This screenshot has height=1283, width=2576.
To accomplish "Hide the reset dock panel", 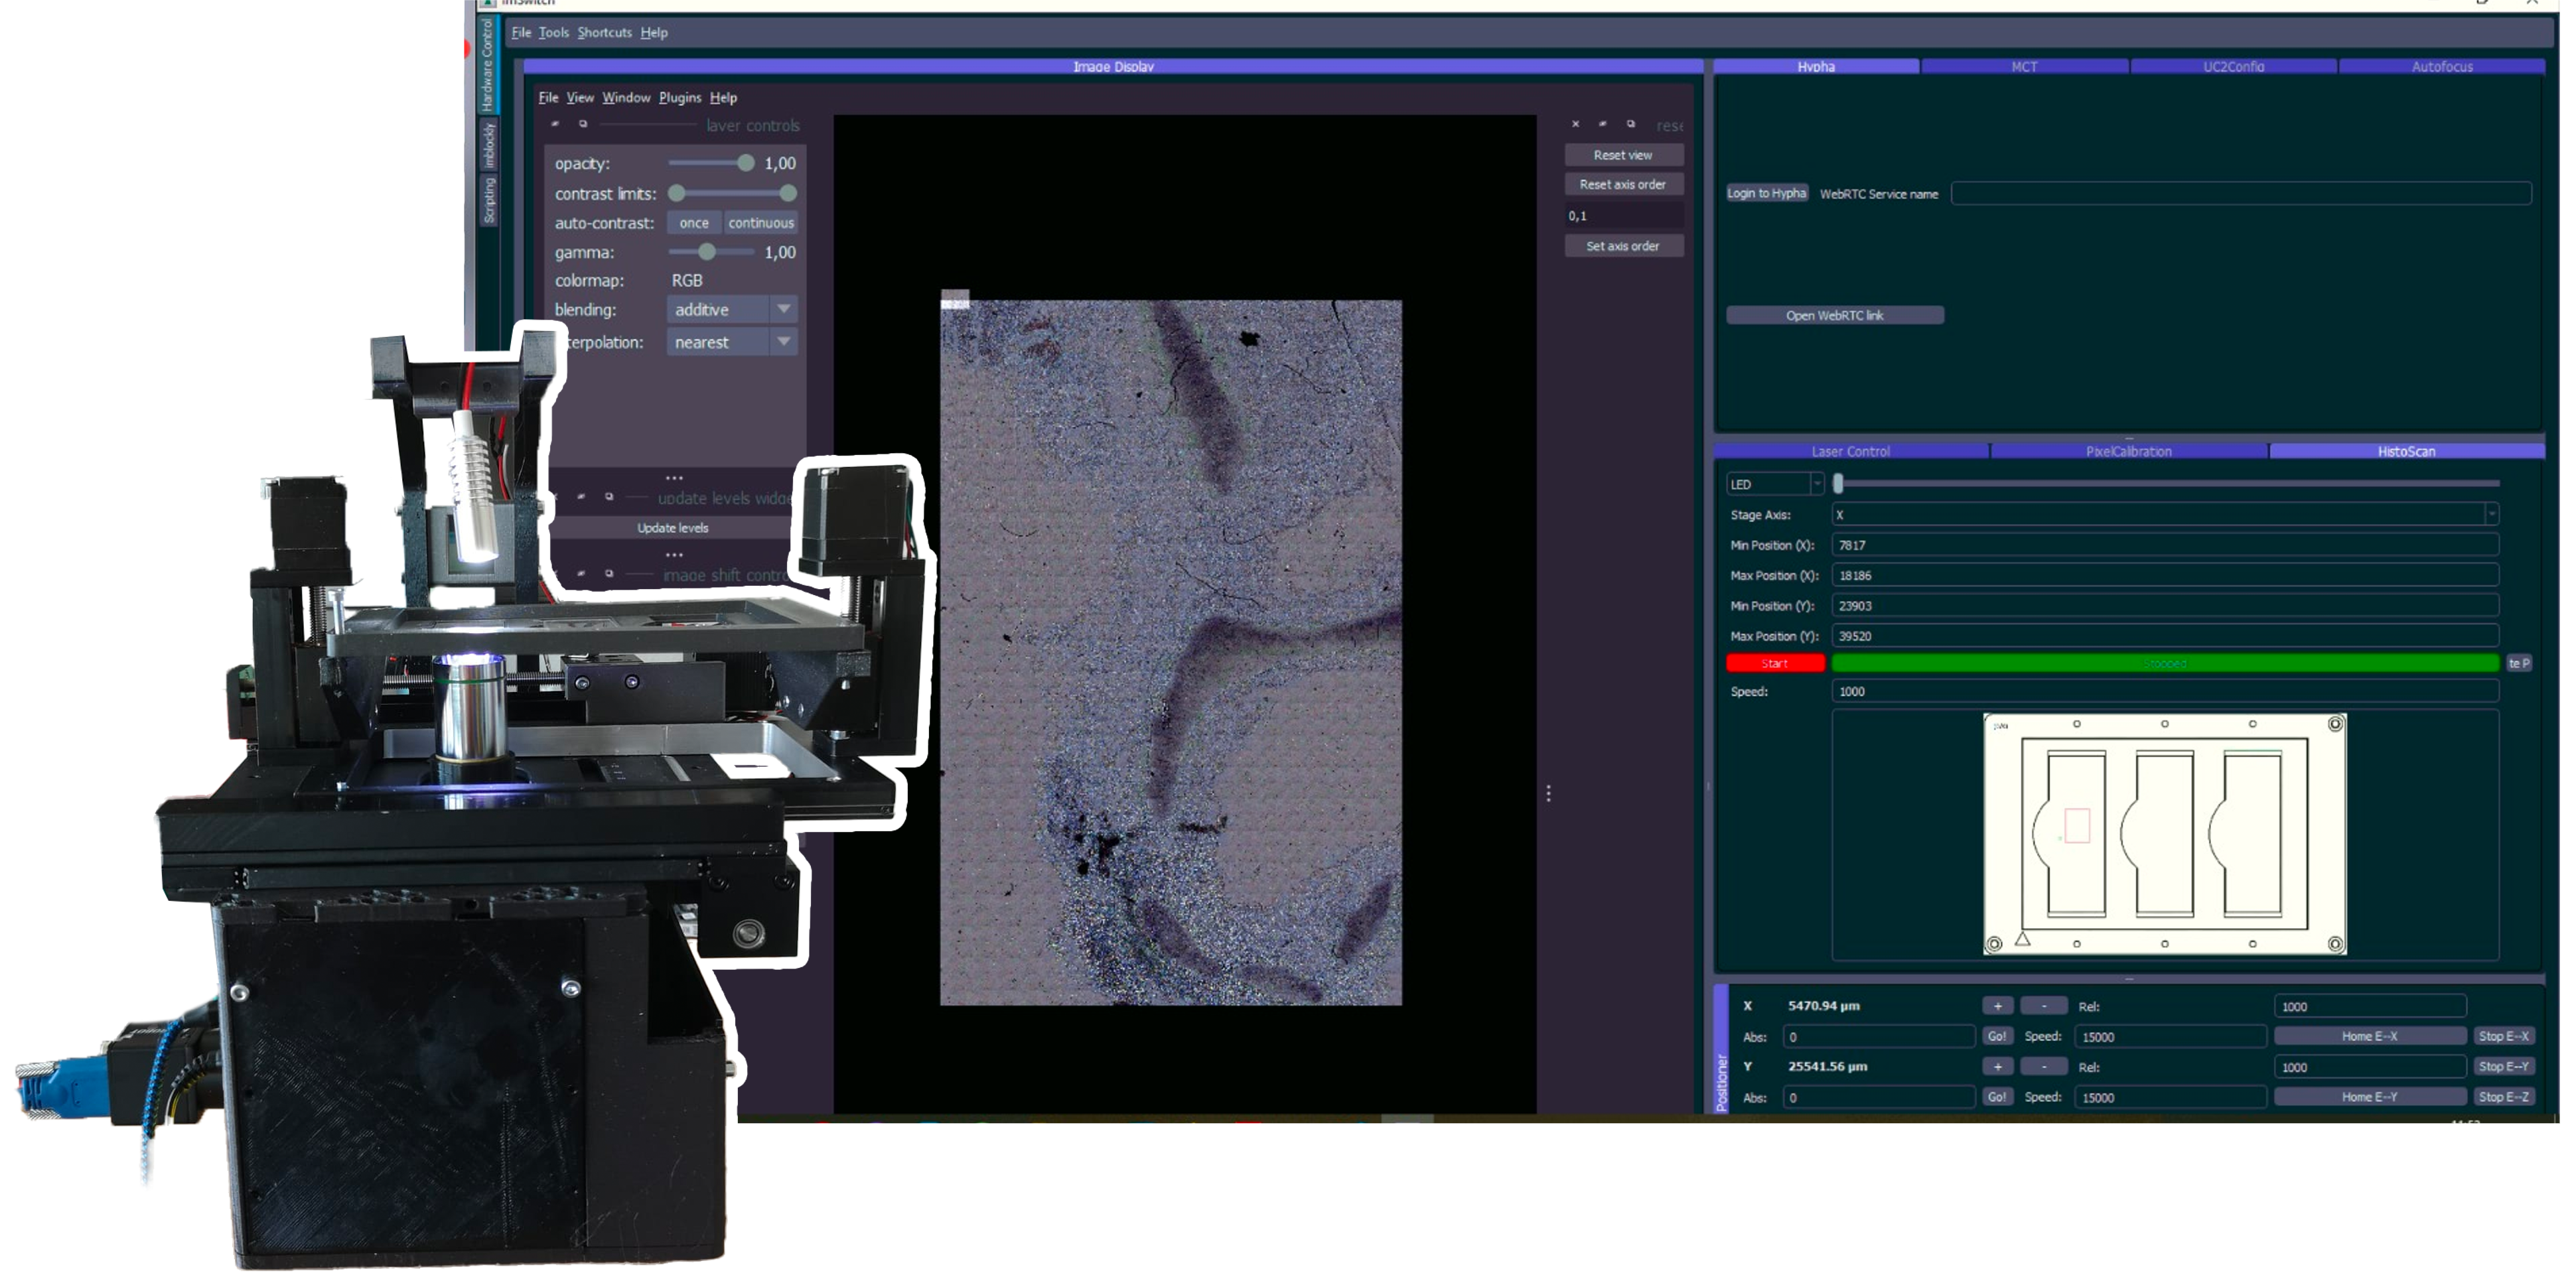I will tap(1602, 124).
